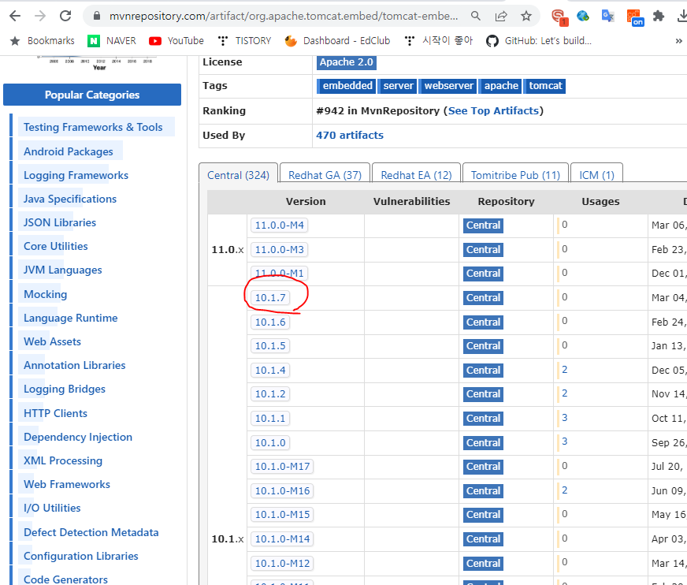687x585 pixels.
Task: Open Testing Frameworks & Tools category
Action: 93,127
